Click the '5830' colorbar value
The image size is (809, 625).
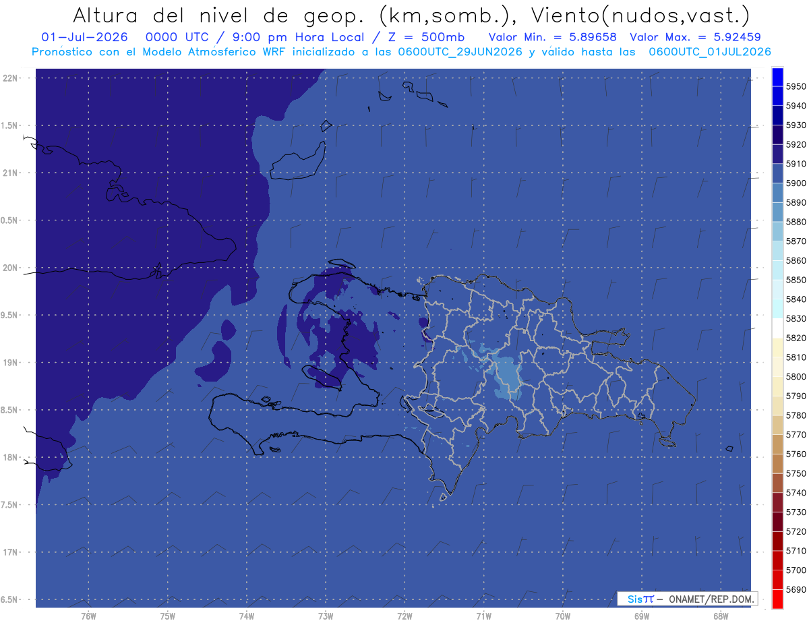tap(796, 318)
